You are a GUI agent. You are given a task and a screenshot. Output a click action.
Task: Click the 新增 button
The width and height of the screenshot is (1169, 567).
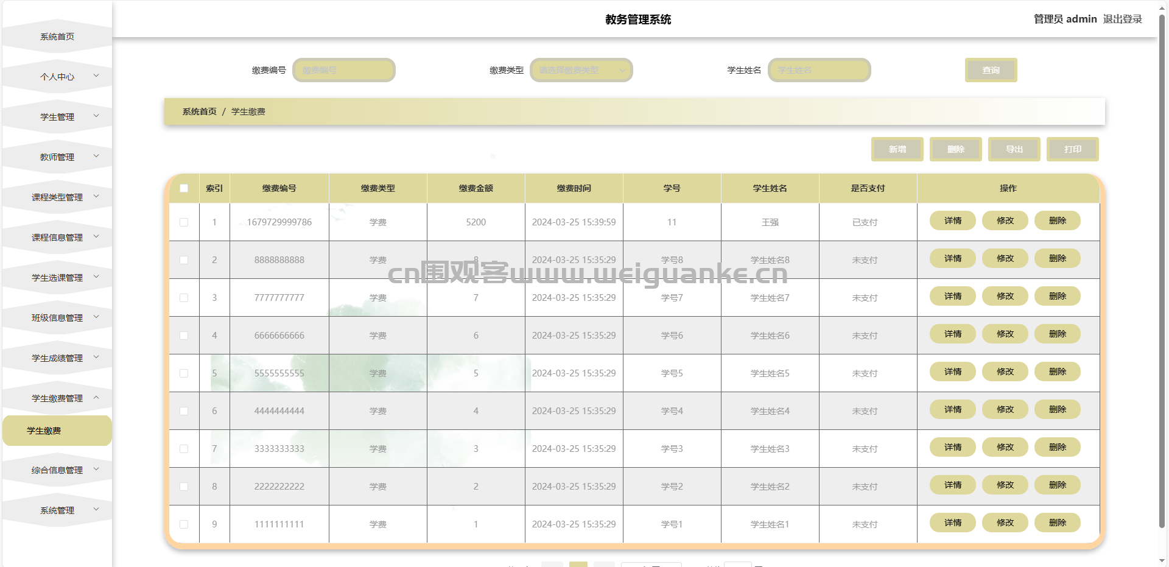pyautogui.click(x=897, y=149)
